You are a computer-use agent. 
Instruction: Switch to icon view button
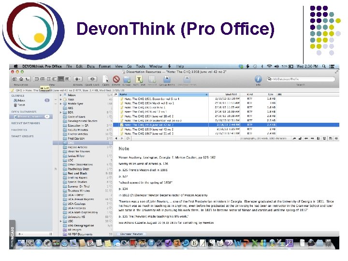tap(37, 79)
